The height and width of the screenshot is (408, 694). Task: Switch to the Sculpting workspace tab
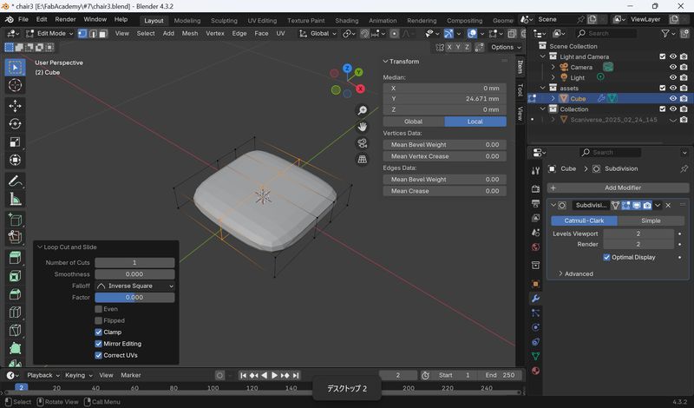[x=224, y=20]
